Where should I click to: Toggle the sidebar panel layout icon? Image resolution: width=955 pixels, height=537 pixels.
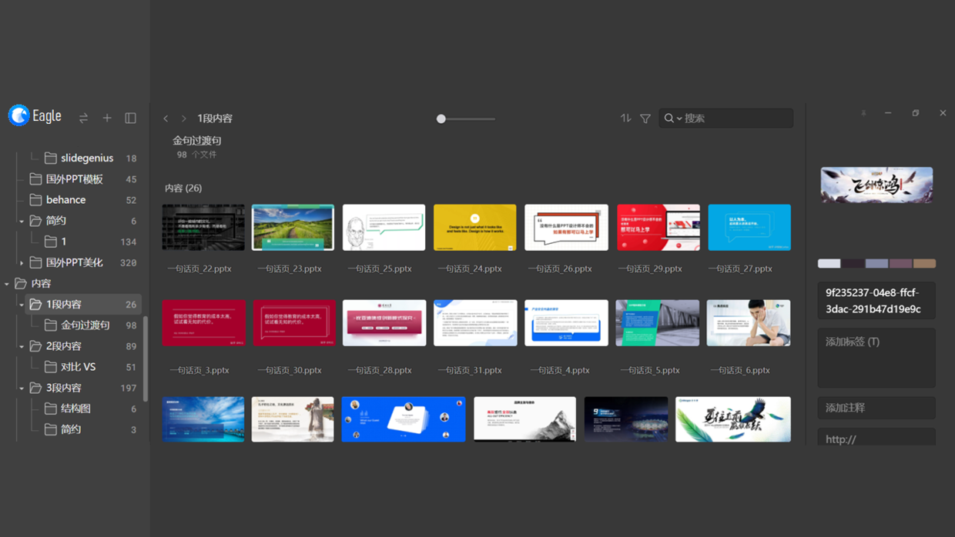[130, 118]
